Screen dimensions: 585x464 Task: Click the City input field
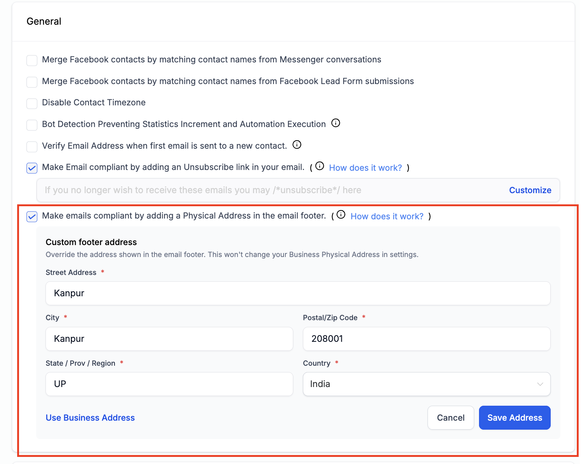coord(169,339)
